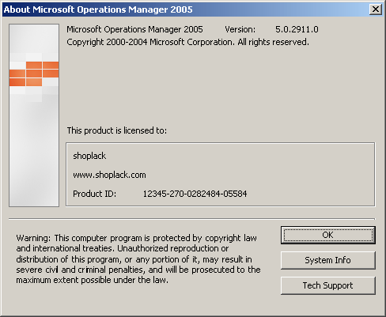Click the dialog title bar text

(x=98, y=9)
